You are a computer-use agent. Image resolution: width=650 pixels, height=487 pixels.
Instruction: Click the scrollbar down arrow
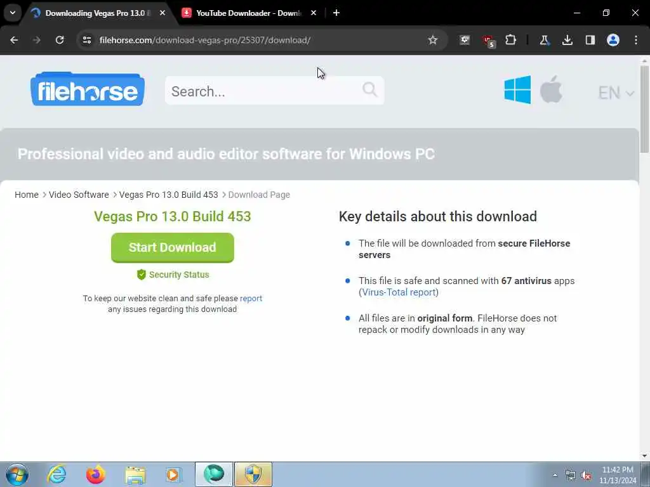coord(644,456)
